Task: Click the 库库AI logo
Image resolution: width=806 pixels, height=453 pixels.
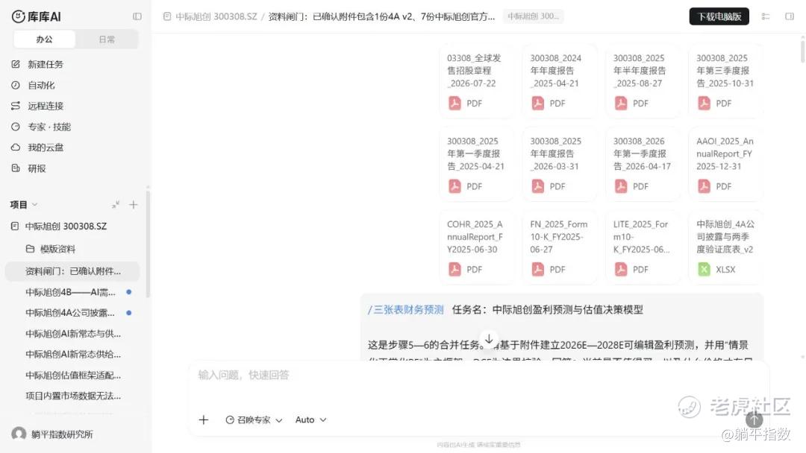Action: point(36,16)
